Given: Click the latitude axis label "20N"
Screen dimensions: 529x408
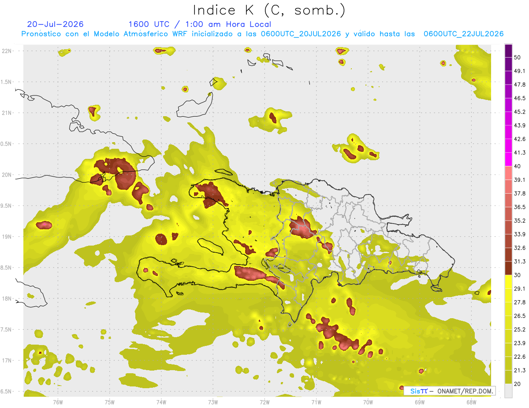Looking at the screenshot, I should (x=6, y=175).
